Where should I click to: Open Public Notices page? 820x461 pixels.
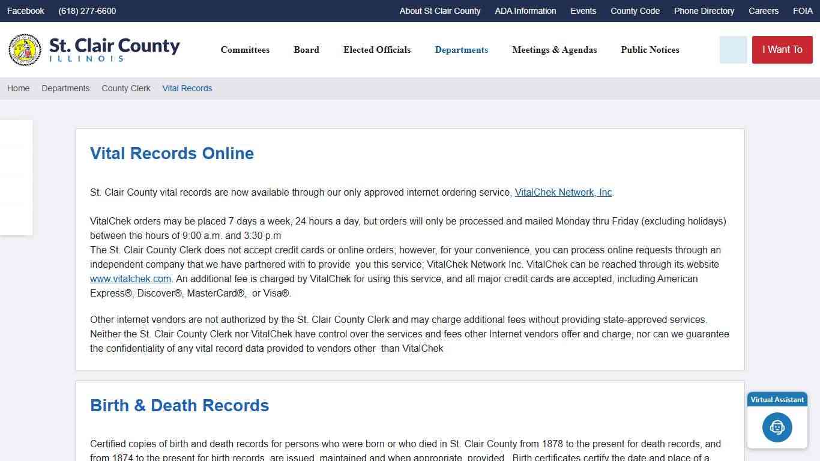[x=650, y=50]
